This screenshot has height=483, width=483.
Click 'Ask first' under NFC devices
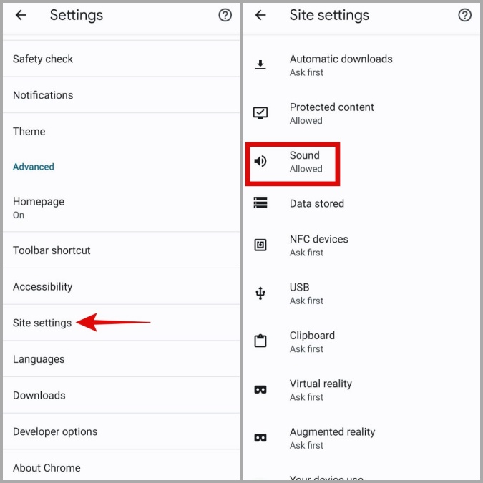click(306, 253)
